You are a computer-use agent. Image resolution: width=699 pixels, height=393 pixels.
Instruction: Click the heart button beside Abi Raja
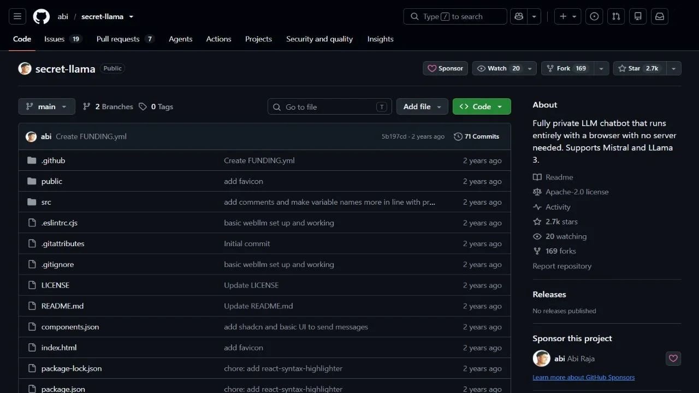(673, 359)
